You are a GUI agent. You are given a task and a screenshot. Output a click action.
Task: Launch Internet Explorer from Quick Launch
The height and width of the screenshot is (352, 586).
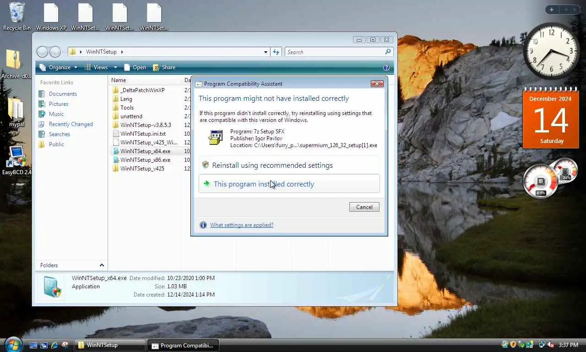[54, 345]
